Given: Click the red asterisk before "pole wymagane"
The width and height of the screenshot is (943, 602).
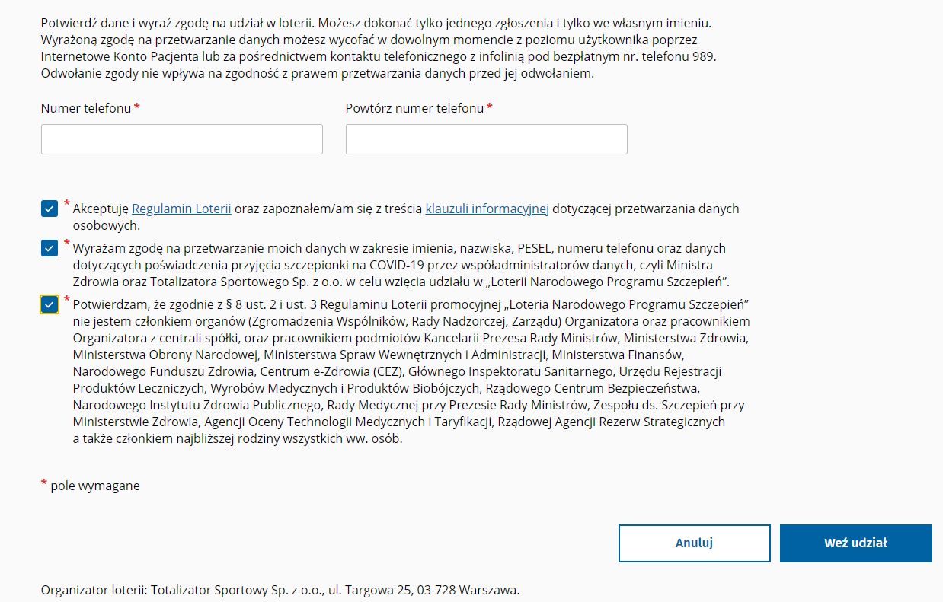Looking at the screenshot, I should pyautogui.click(x=44, y=484).
